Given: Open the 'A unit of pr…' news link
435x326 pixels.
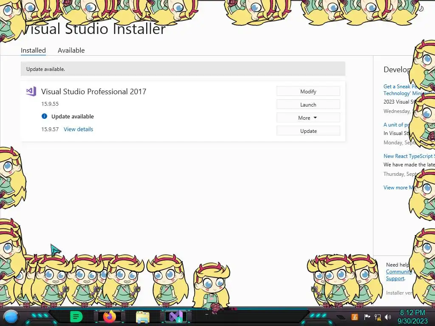Looking at the screenshot, I should pos(397,125).
